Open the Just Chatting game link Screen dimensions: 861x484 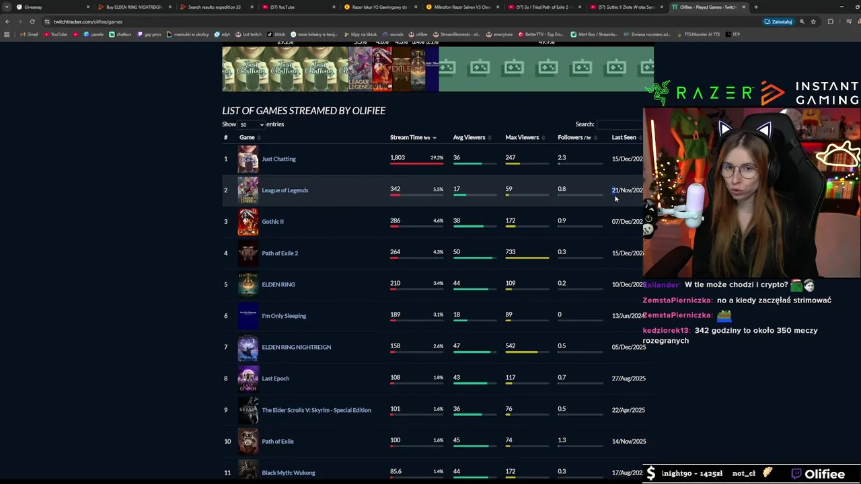(278, 159)
